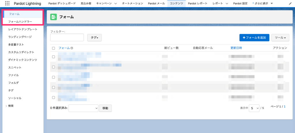295x133 pixels.
Task: Open レイアウトテンプレート in the sidebar
Action: click(x=22, y=29)
